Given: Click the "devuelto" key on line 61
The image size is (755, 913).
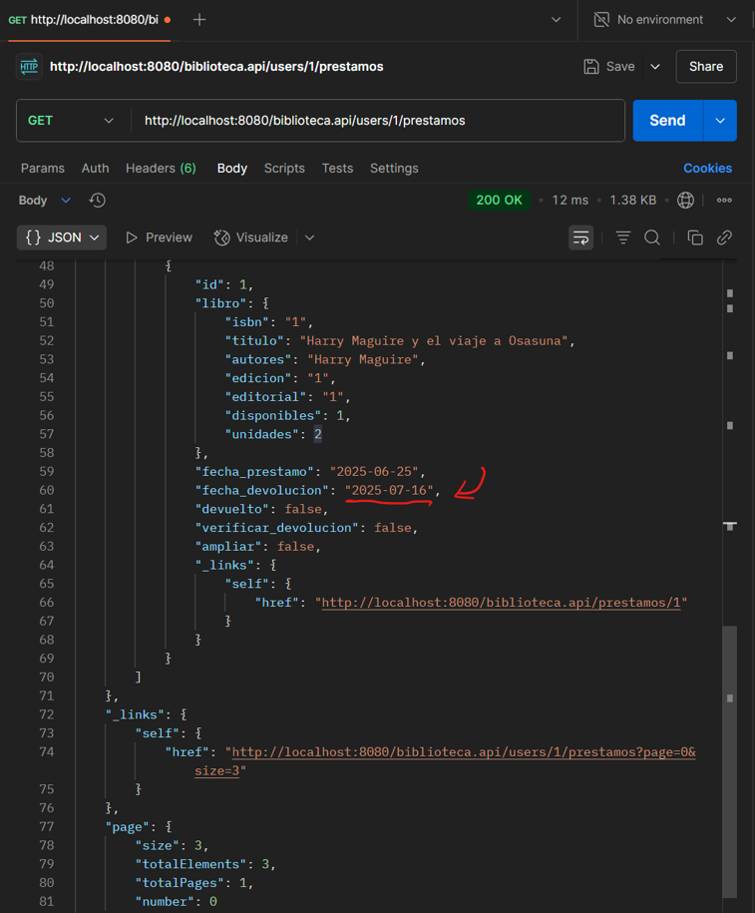Looking at the screenshot, I should (x=232, y=509).
